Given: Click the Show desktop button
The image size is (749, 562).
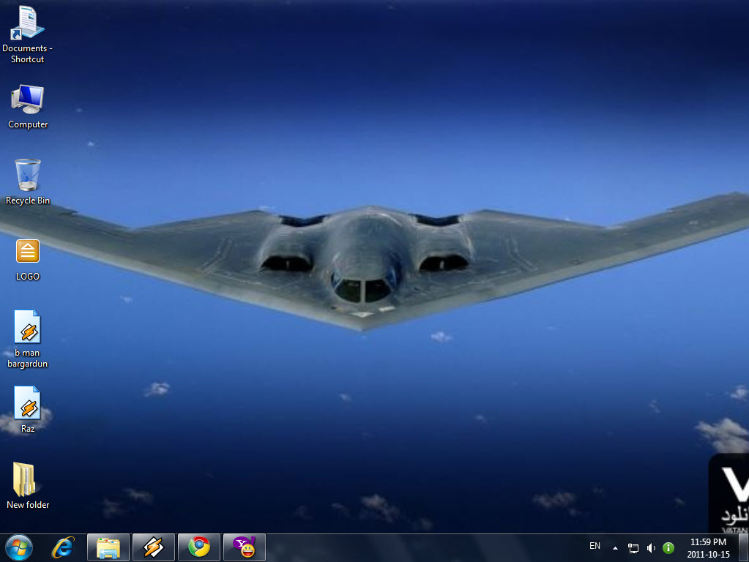Looking at the screenshot, I should click(744, 547).
